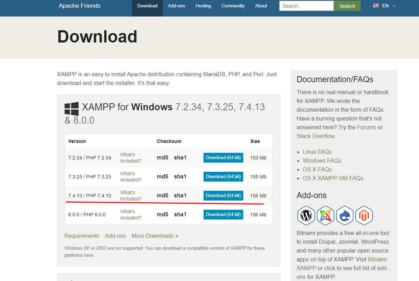Show sha1 checksum for 8.0.0
The height and width of the screenshot is (281, 419).
click(180, 215)
